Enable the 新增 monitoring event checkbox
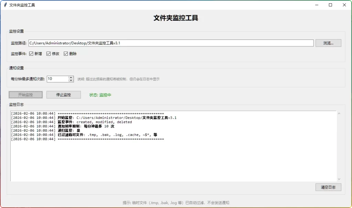The image size is (352, 208). pyautogui.click(x=31, y=54)
